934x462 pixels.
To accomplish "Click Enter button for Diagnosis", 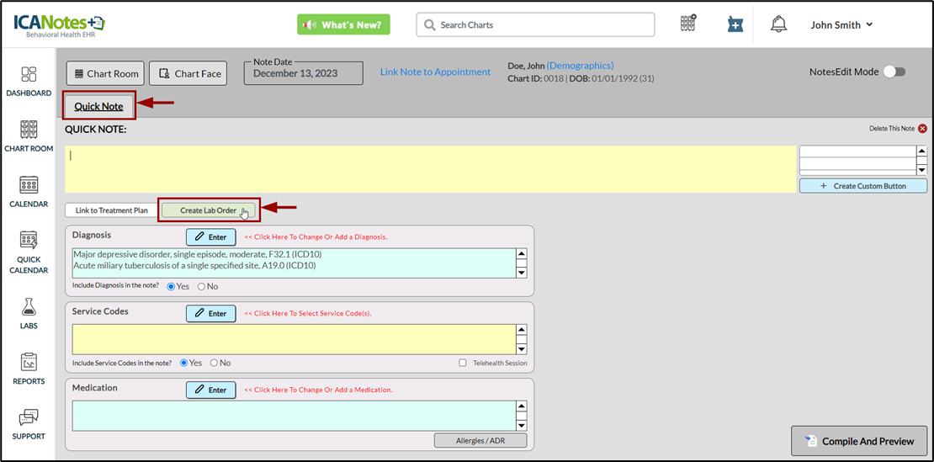I will coord(211,237).
